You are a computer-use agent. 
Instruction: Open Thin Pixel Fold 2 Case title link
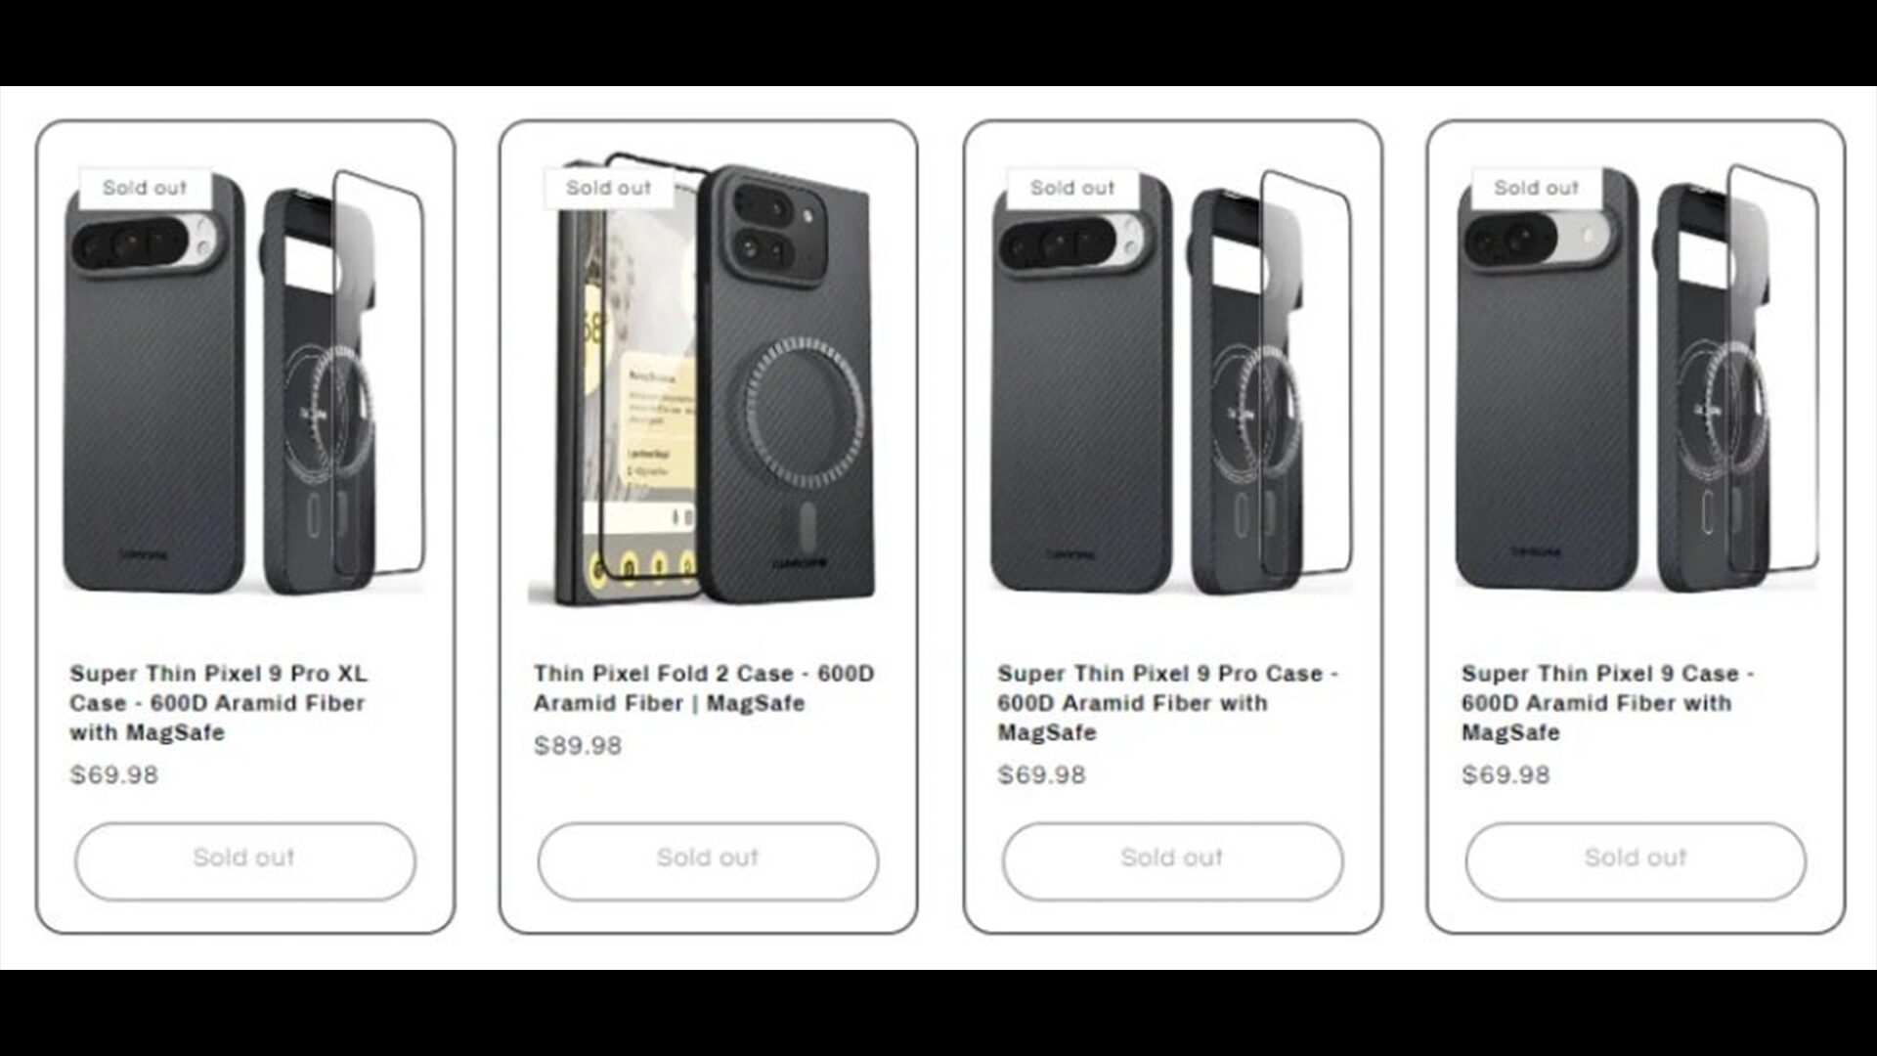pyautogui.click(x=704, y=688)
